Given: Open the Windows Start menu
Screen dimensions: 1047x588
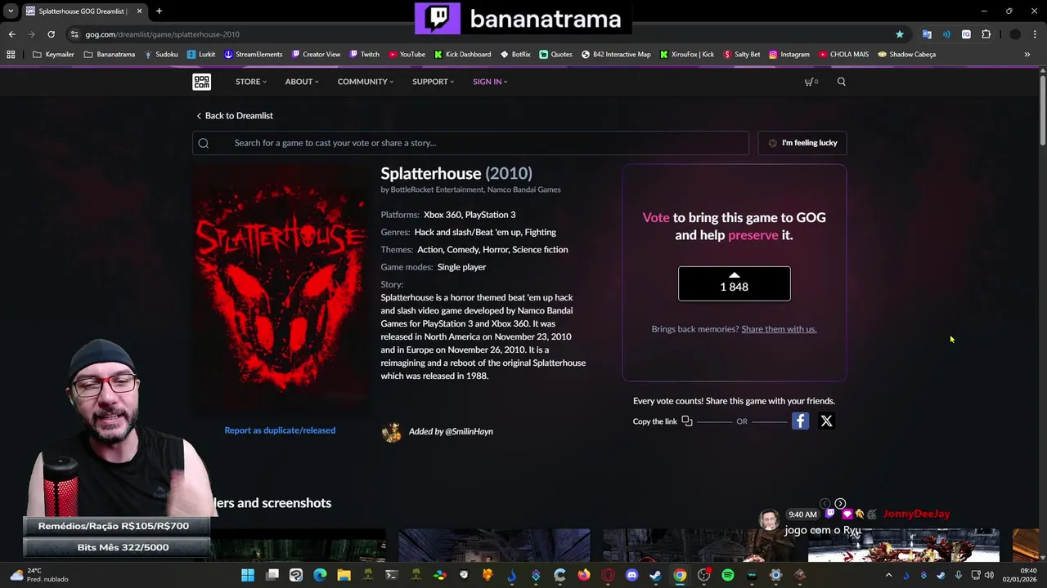Looking at the screenshot, I should tap(248, 575).
